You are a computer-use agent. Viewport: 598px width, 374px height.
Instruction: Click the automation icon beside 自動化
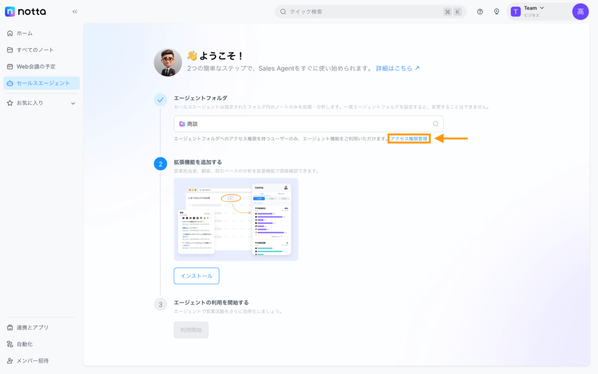click(10, 344)
